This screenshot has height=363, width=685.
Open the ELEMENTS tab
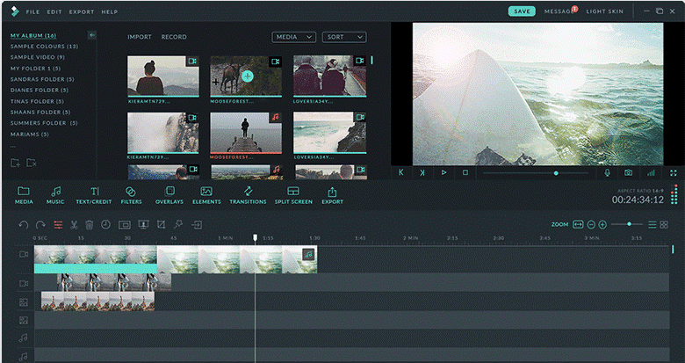tap(206, 195)
